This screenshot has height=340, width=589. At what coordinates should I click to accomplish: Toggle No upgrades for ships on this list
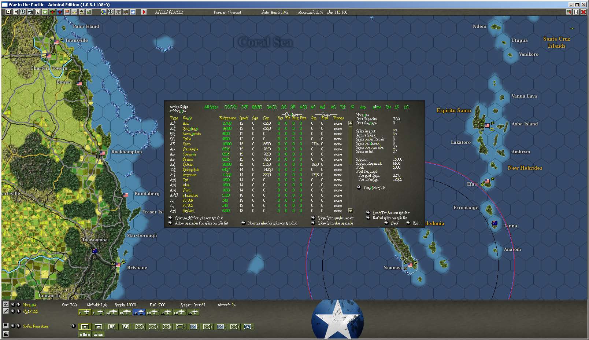point(270,223)
